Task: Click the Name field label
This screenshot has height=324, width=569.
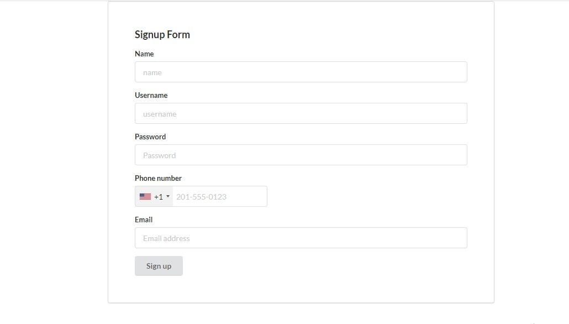Action: point(144,54)
